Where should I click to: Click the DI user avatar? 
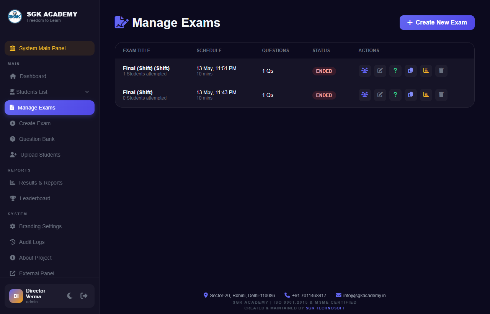click(16, 296)
